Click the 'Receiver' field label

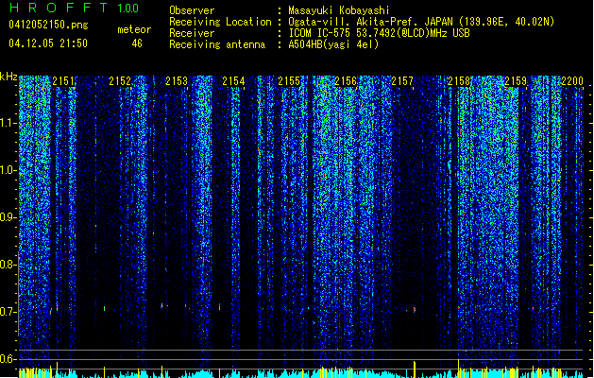[x=192, y=33]
